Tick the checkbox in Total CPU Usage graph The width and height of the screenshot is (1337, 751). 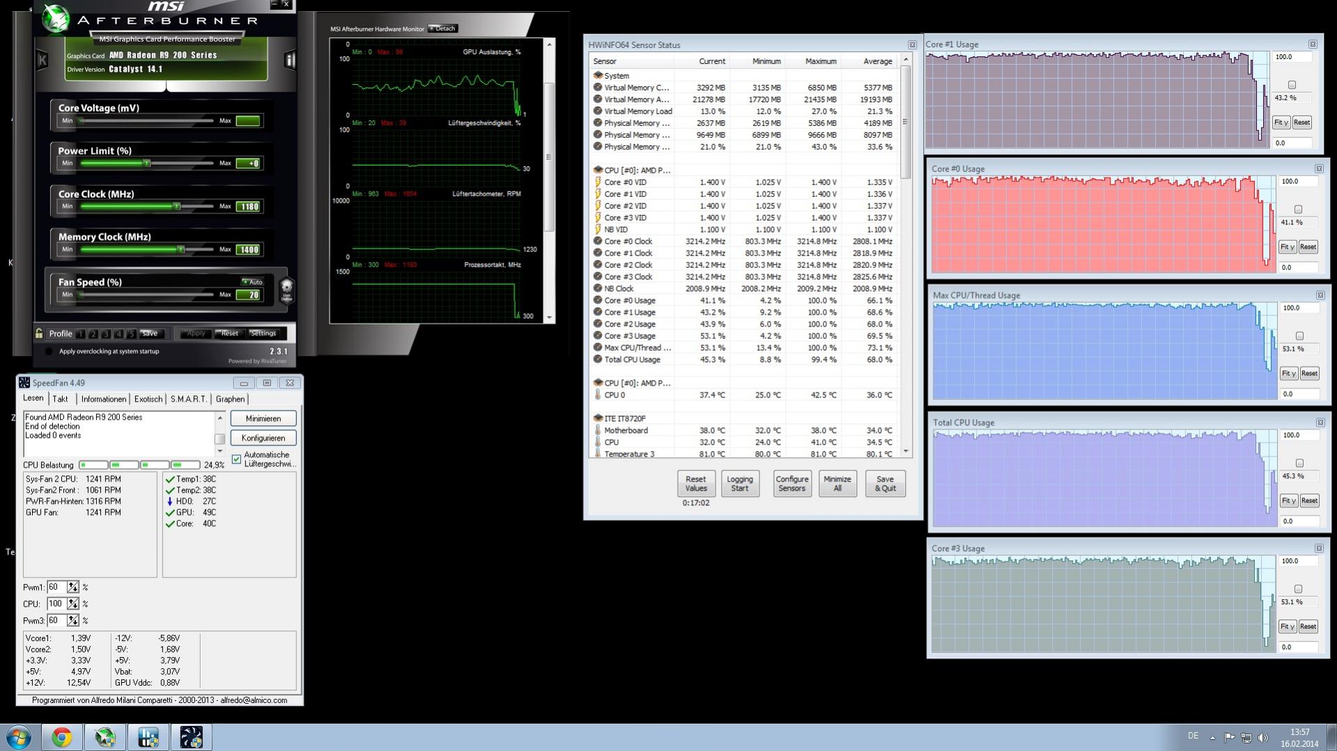pos(1299,464)
